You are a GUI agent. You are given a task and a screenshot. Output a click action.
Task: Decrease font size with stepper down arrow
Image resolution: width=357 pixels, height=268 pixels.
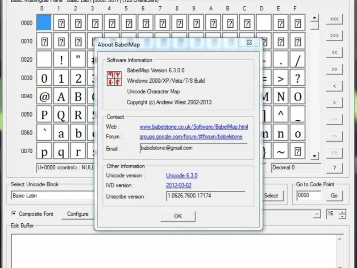tap(342, 217)
